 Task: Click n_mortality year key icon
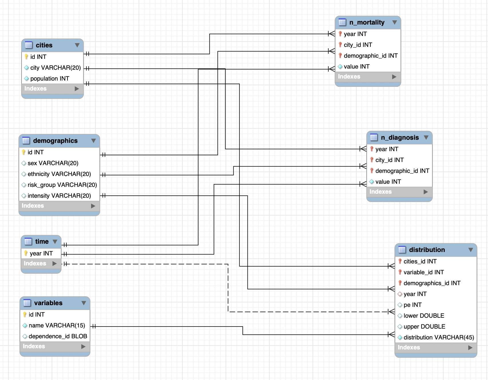(340, 34)
